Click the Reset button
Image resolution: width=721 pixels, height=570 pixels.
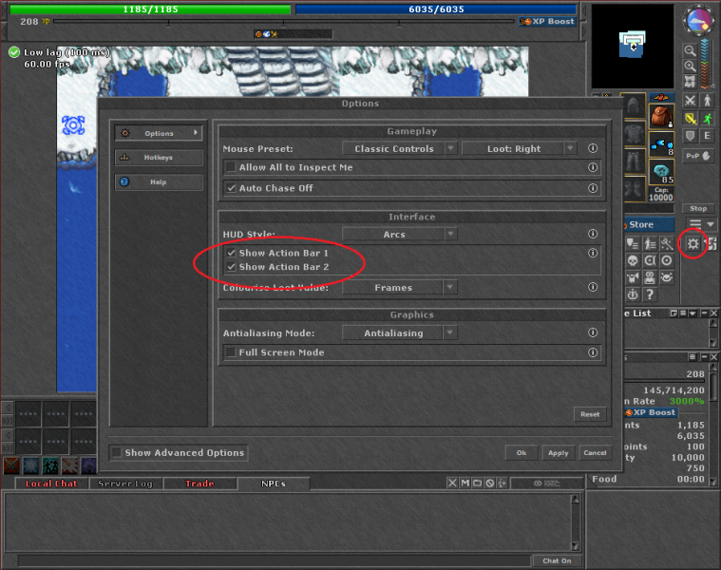click(x=590, y=414)
